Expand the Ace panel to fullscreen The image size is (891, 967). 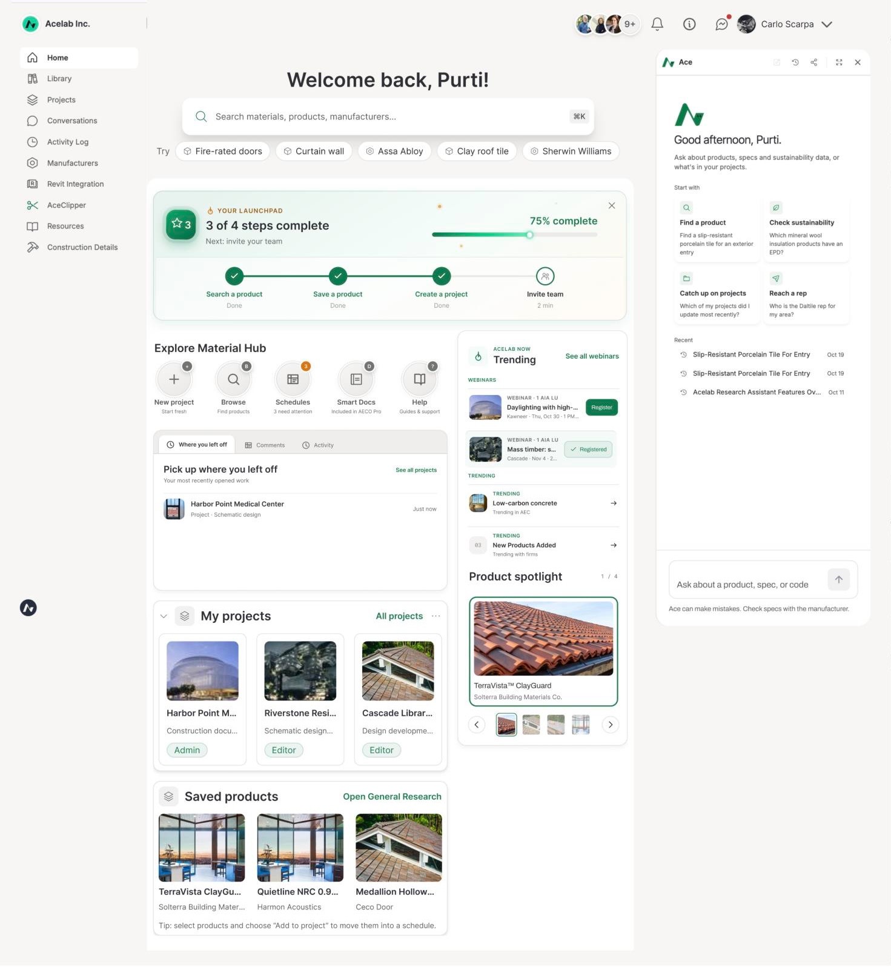(839, 62)
